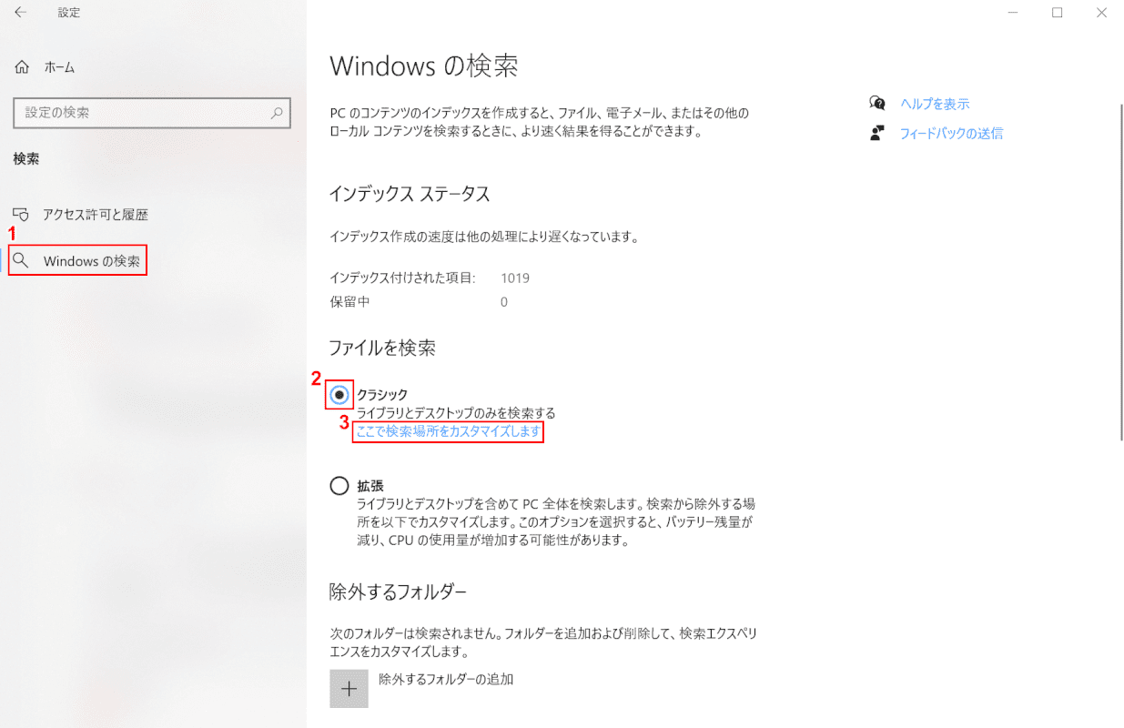Select Windows の検索 in the sidebar
Viewport: 1124px width, 728px height.
click(78, 261)
